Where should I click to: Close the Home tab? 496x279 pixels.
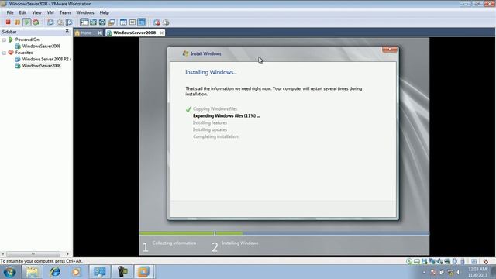[x=100, y=33]
